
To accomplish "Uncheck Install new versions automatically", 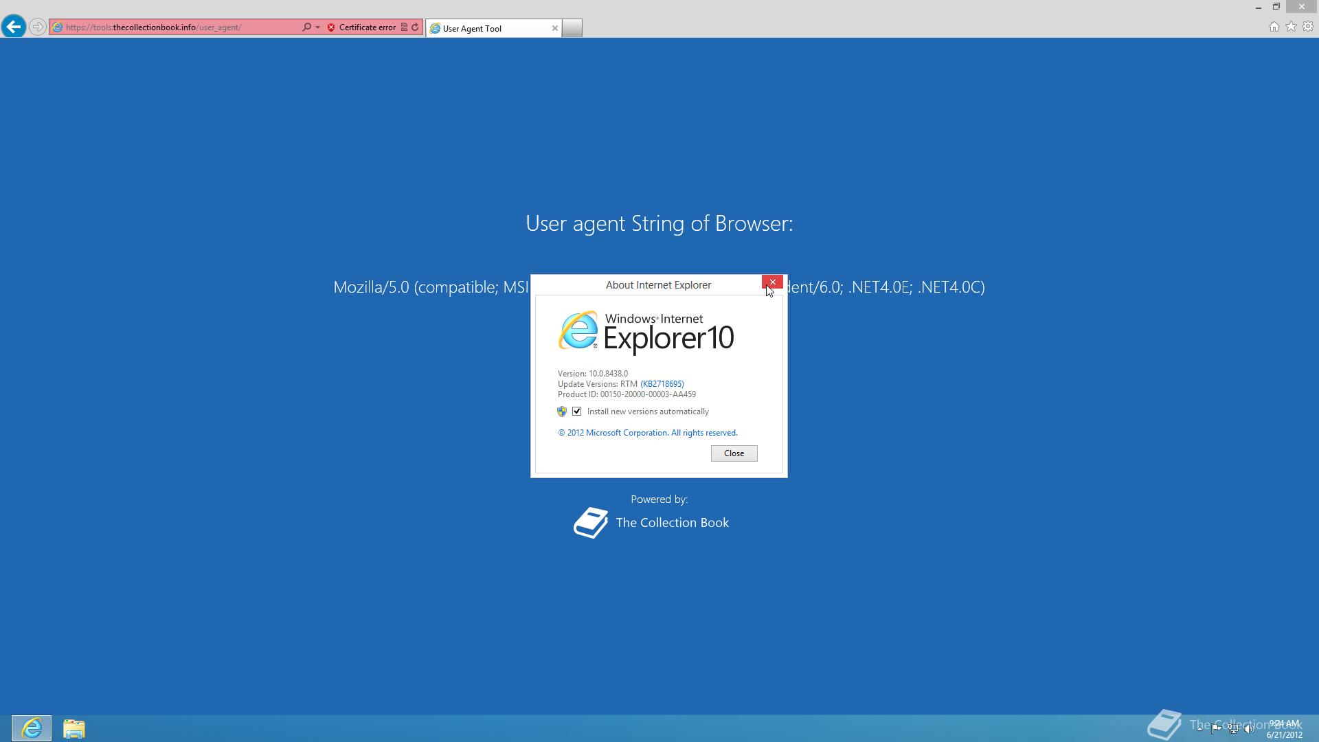I will pyautogui.click(x=577, y=412).
